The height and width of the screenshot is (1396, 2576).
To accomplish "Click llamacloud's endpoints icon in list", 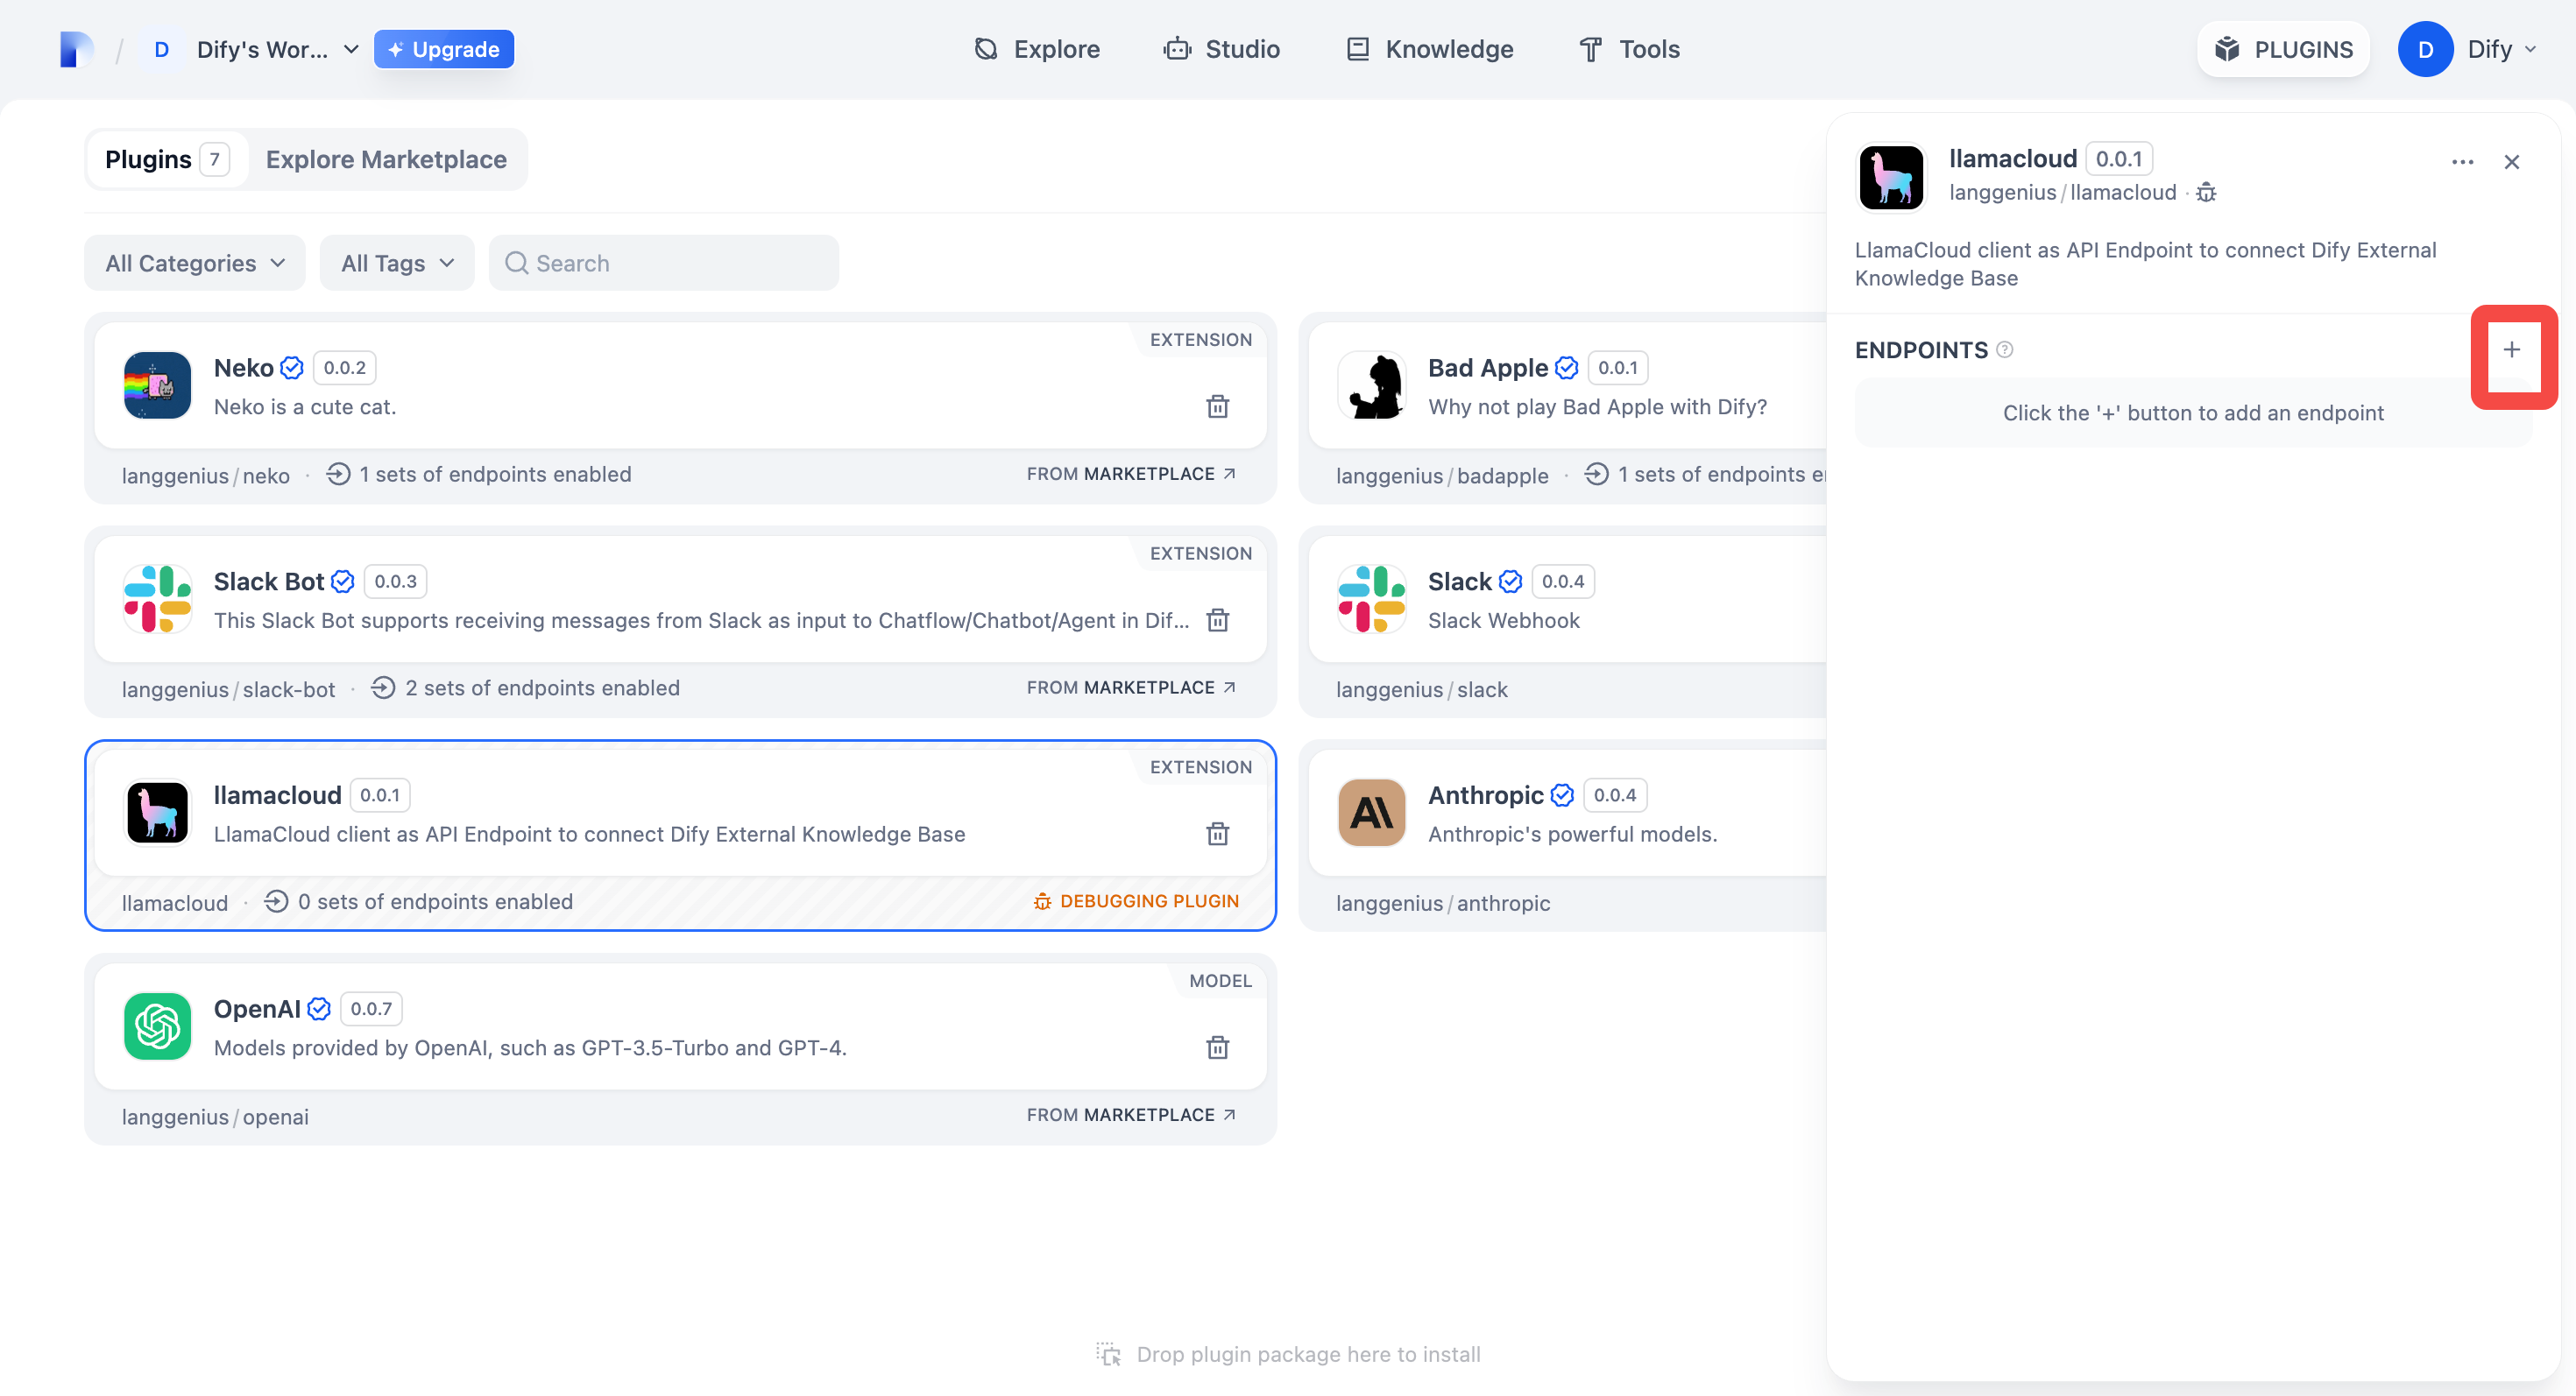I will click(277, 901).
